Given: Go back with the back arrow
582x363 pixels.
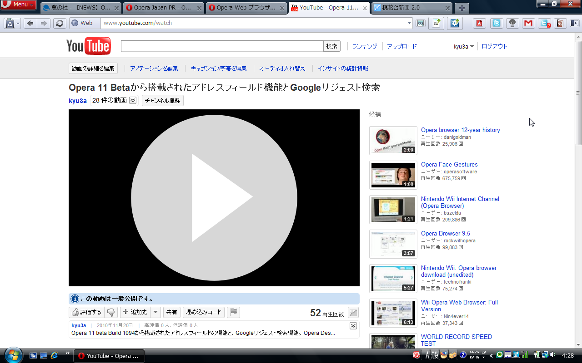Looking at the screenshot, I should [x=30, y=23].
